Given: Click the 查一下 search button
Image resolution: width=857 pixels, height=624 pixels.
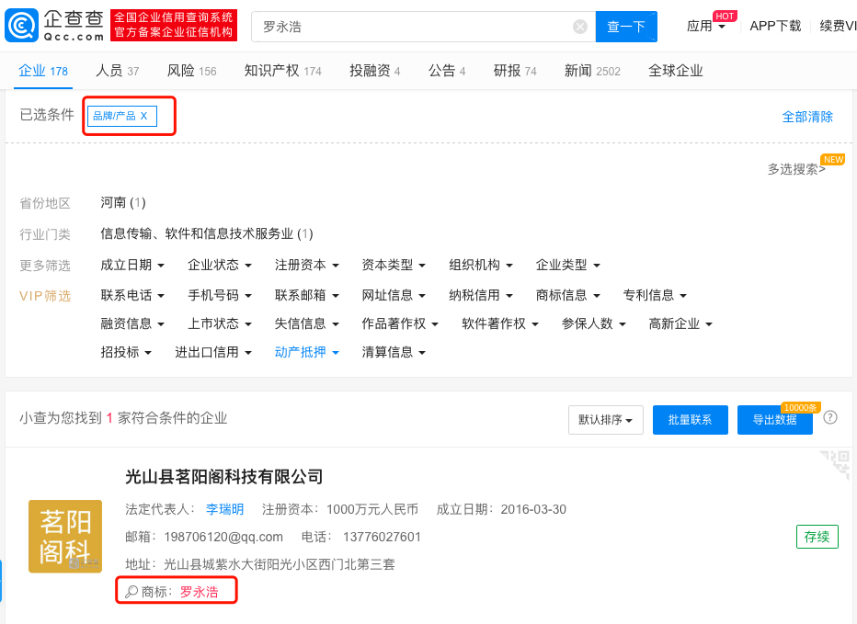Looking at the screenshot, I should tap(626, 27).
